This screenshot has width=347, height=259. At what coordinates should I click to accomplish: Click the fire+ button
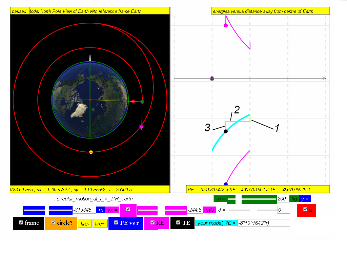[x=100, y=223]
